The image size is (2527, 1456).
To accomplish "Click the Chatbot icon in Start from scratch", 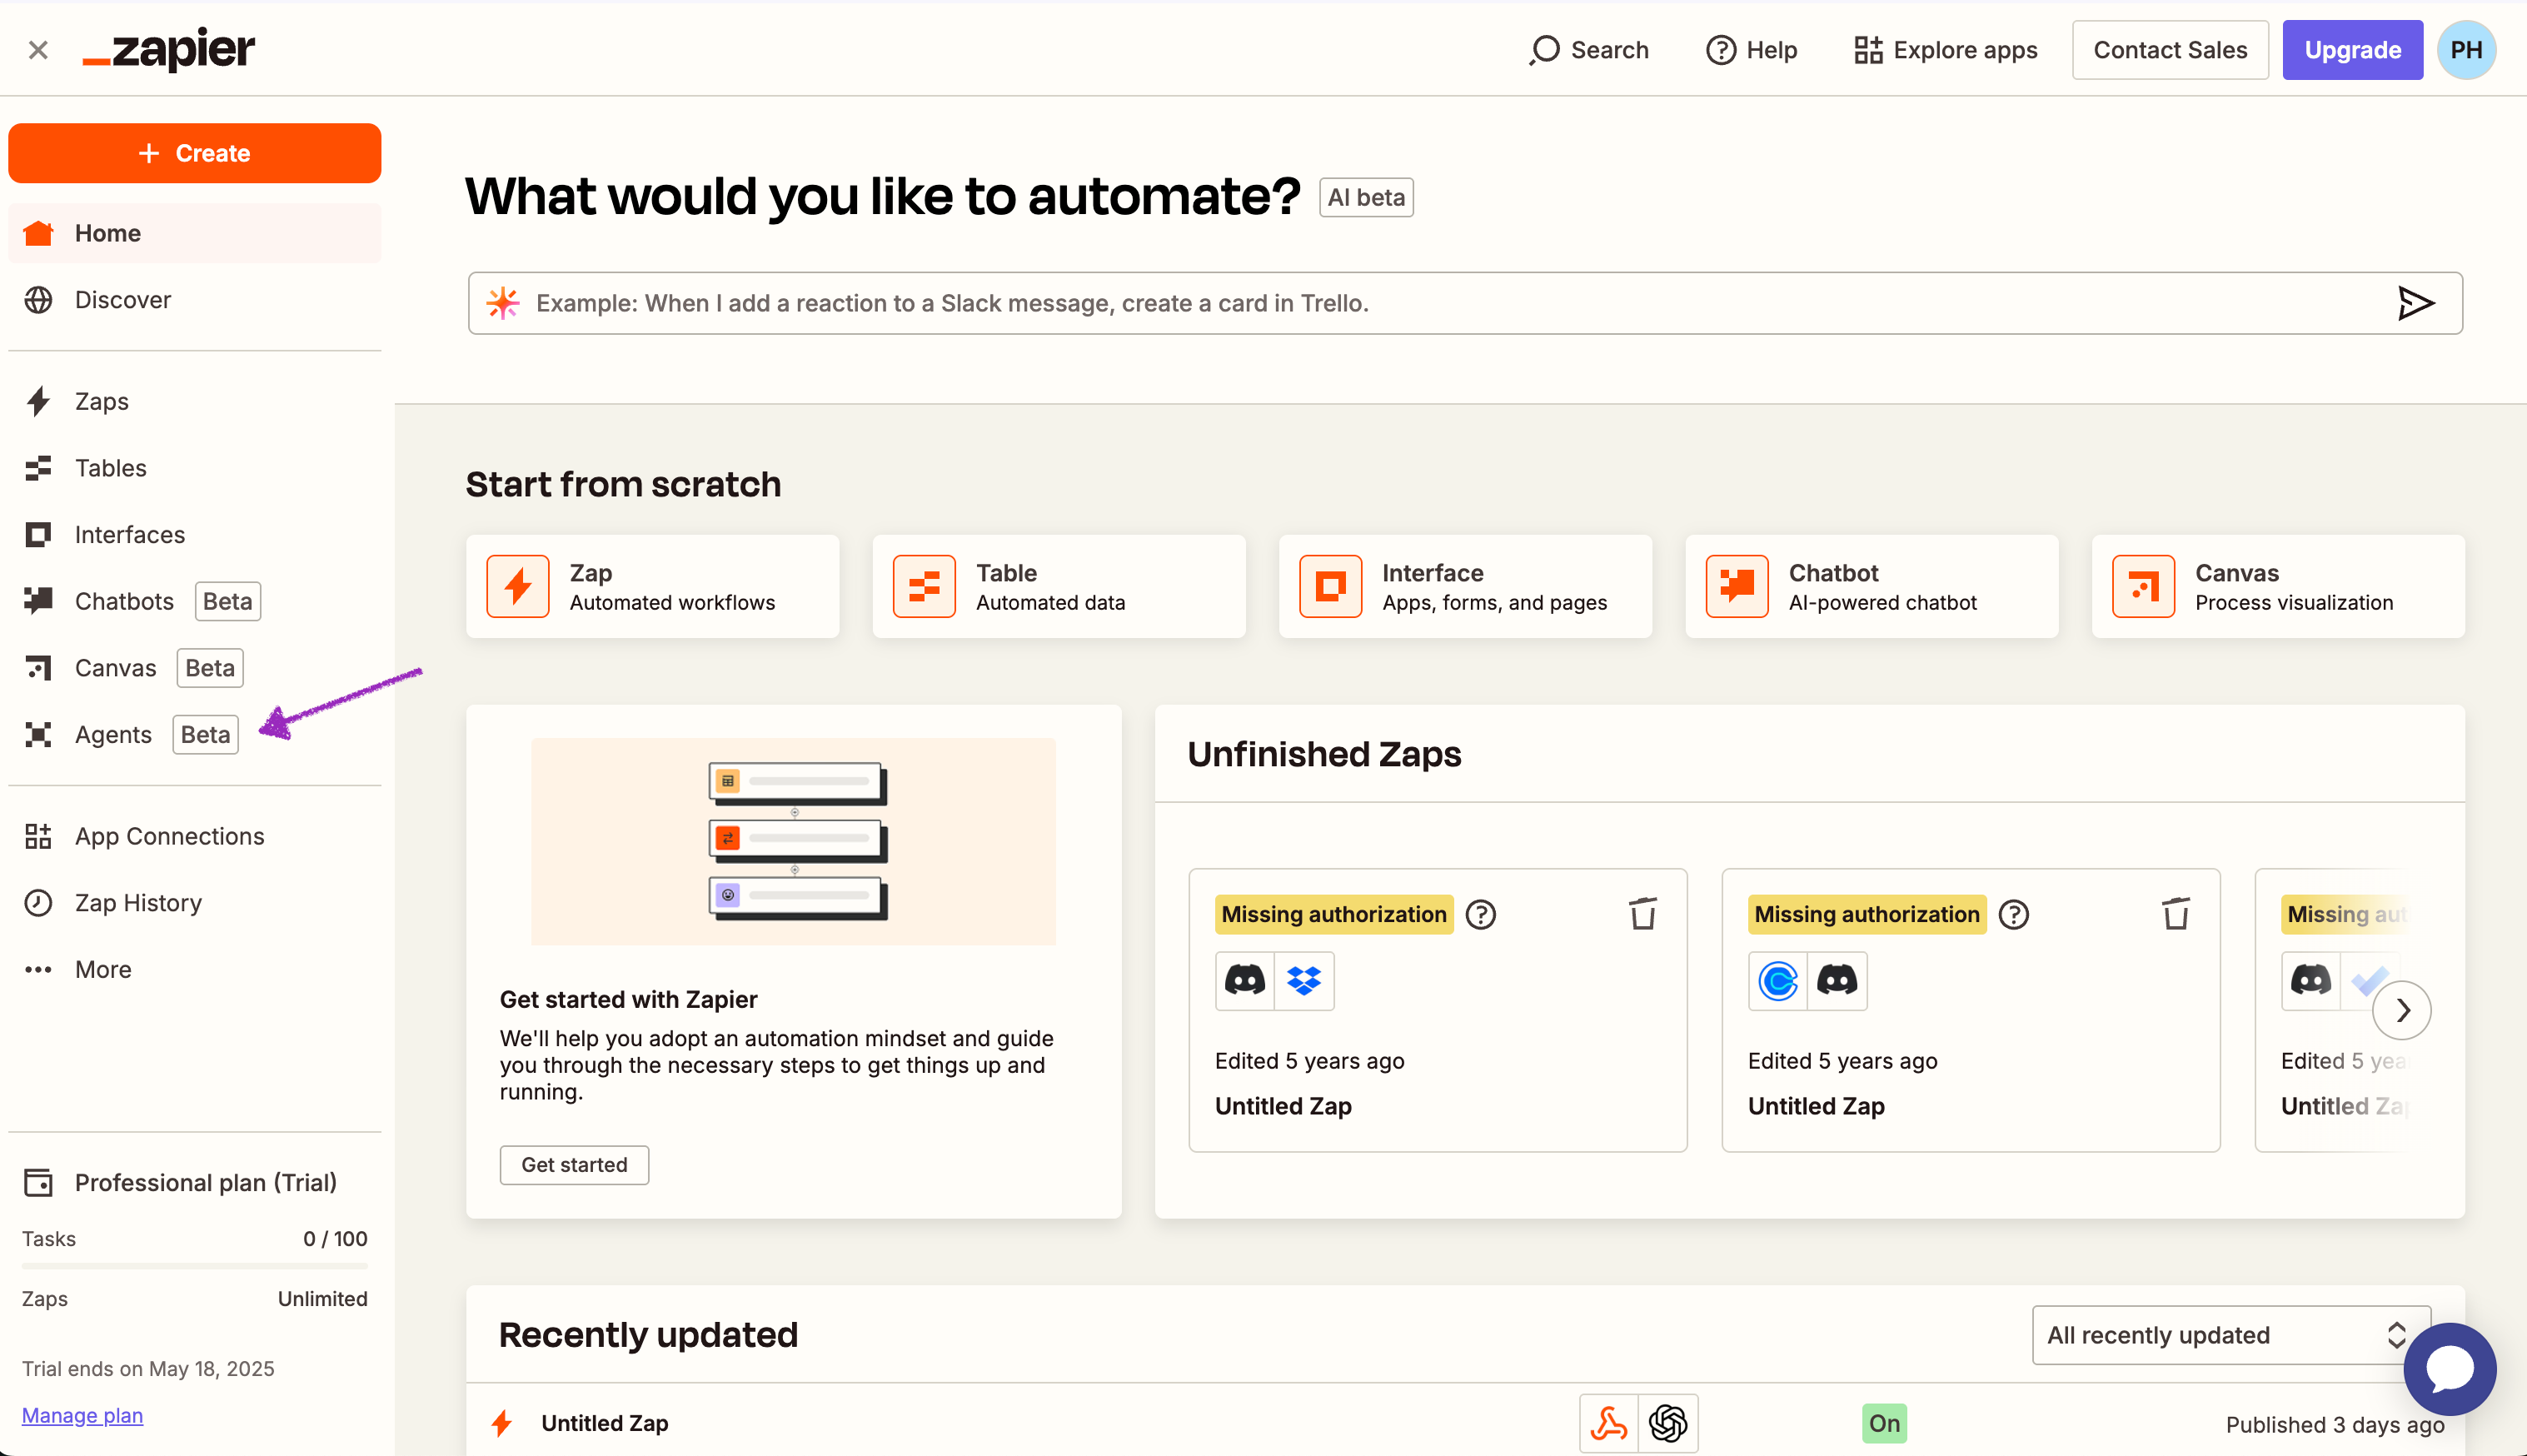I will click(1737, 586).
